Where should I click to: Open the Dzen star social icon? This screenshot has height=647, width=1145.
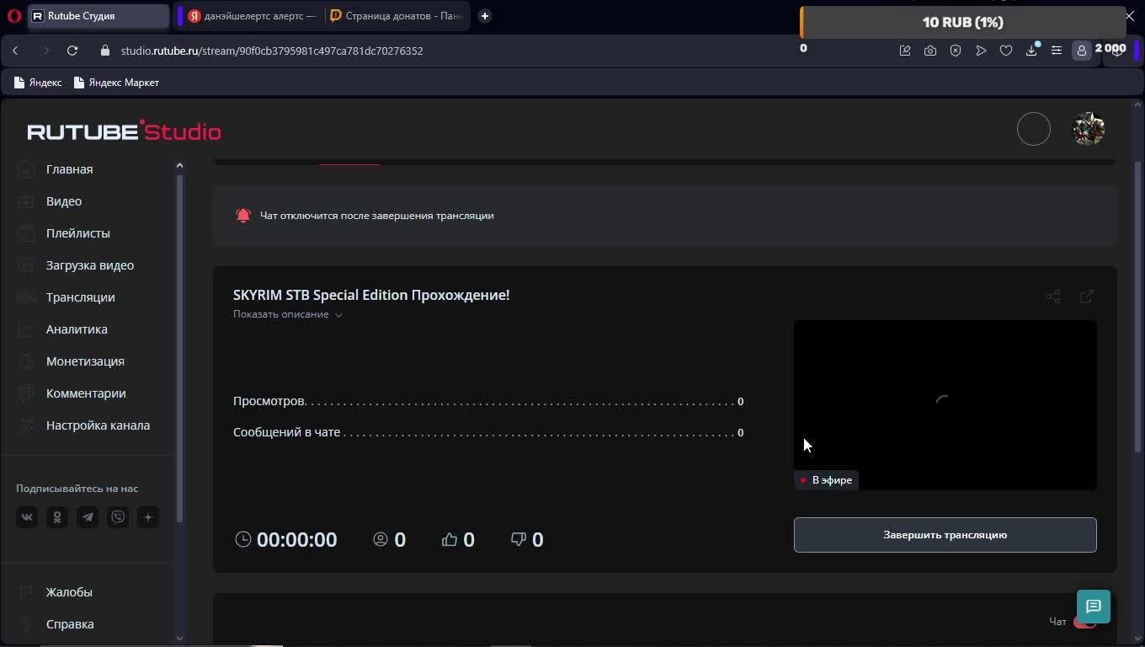pyautogui.click(x=148, y=517)
